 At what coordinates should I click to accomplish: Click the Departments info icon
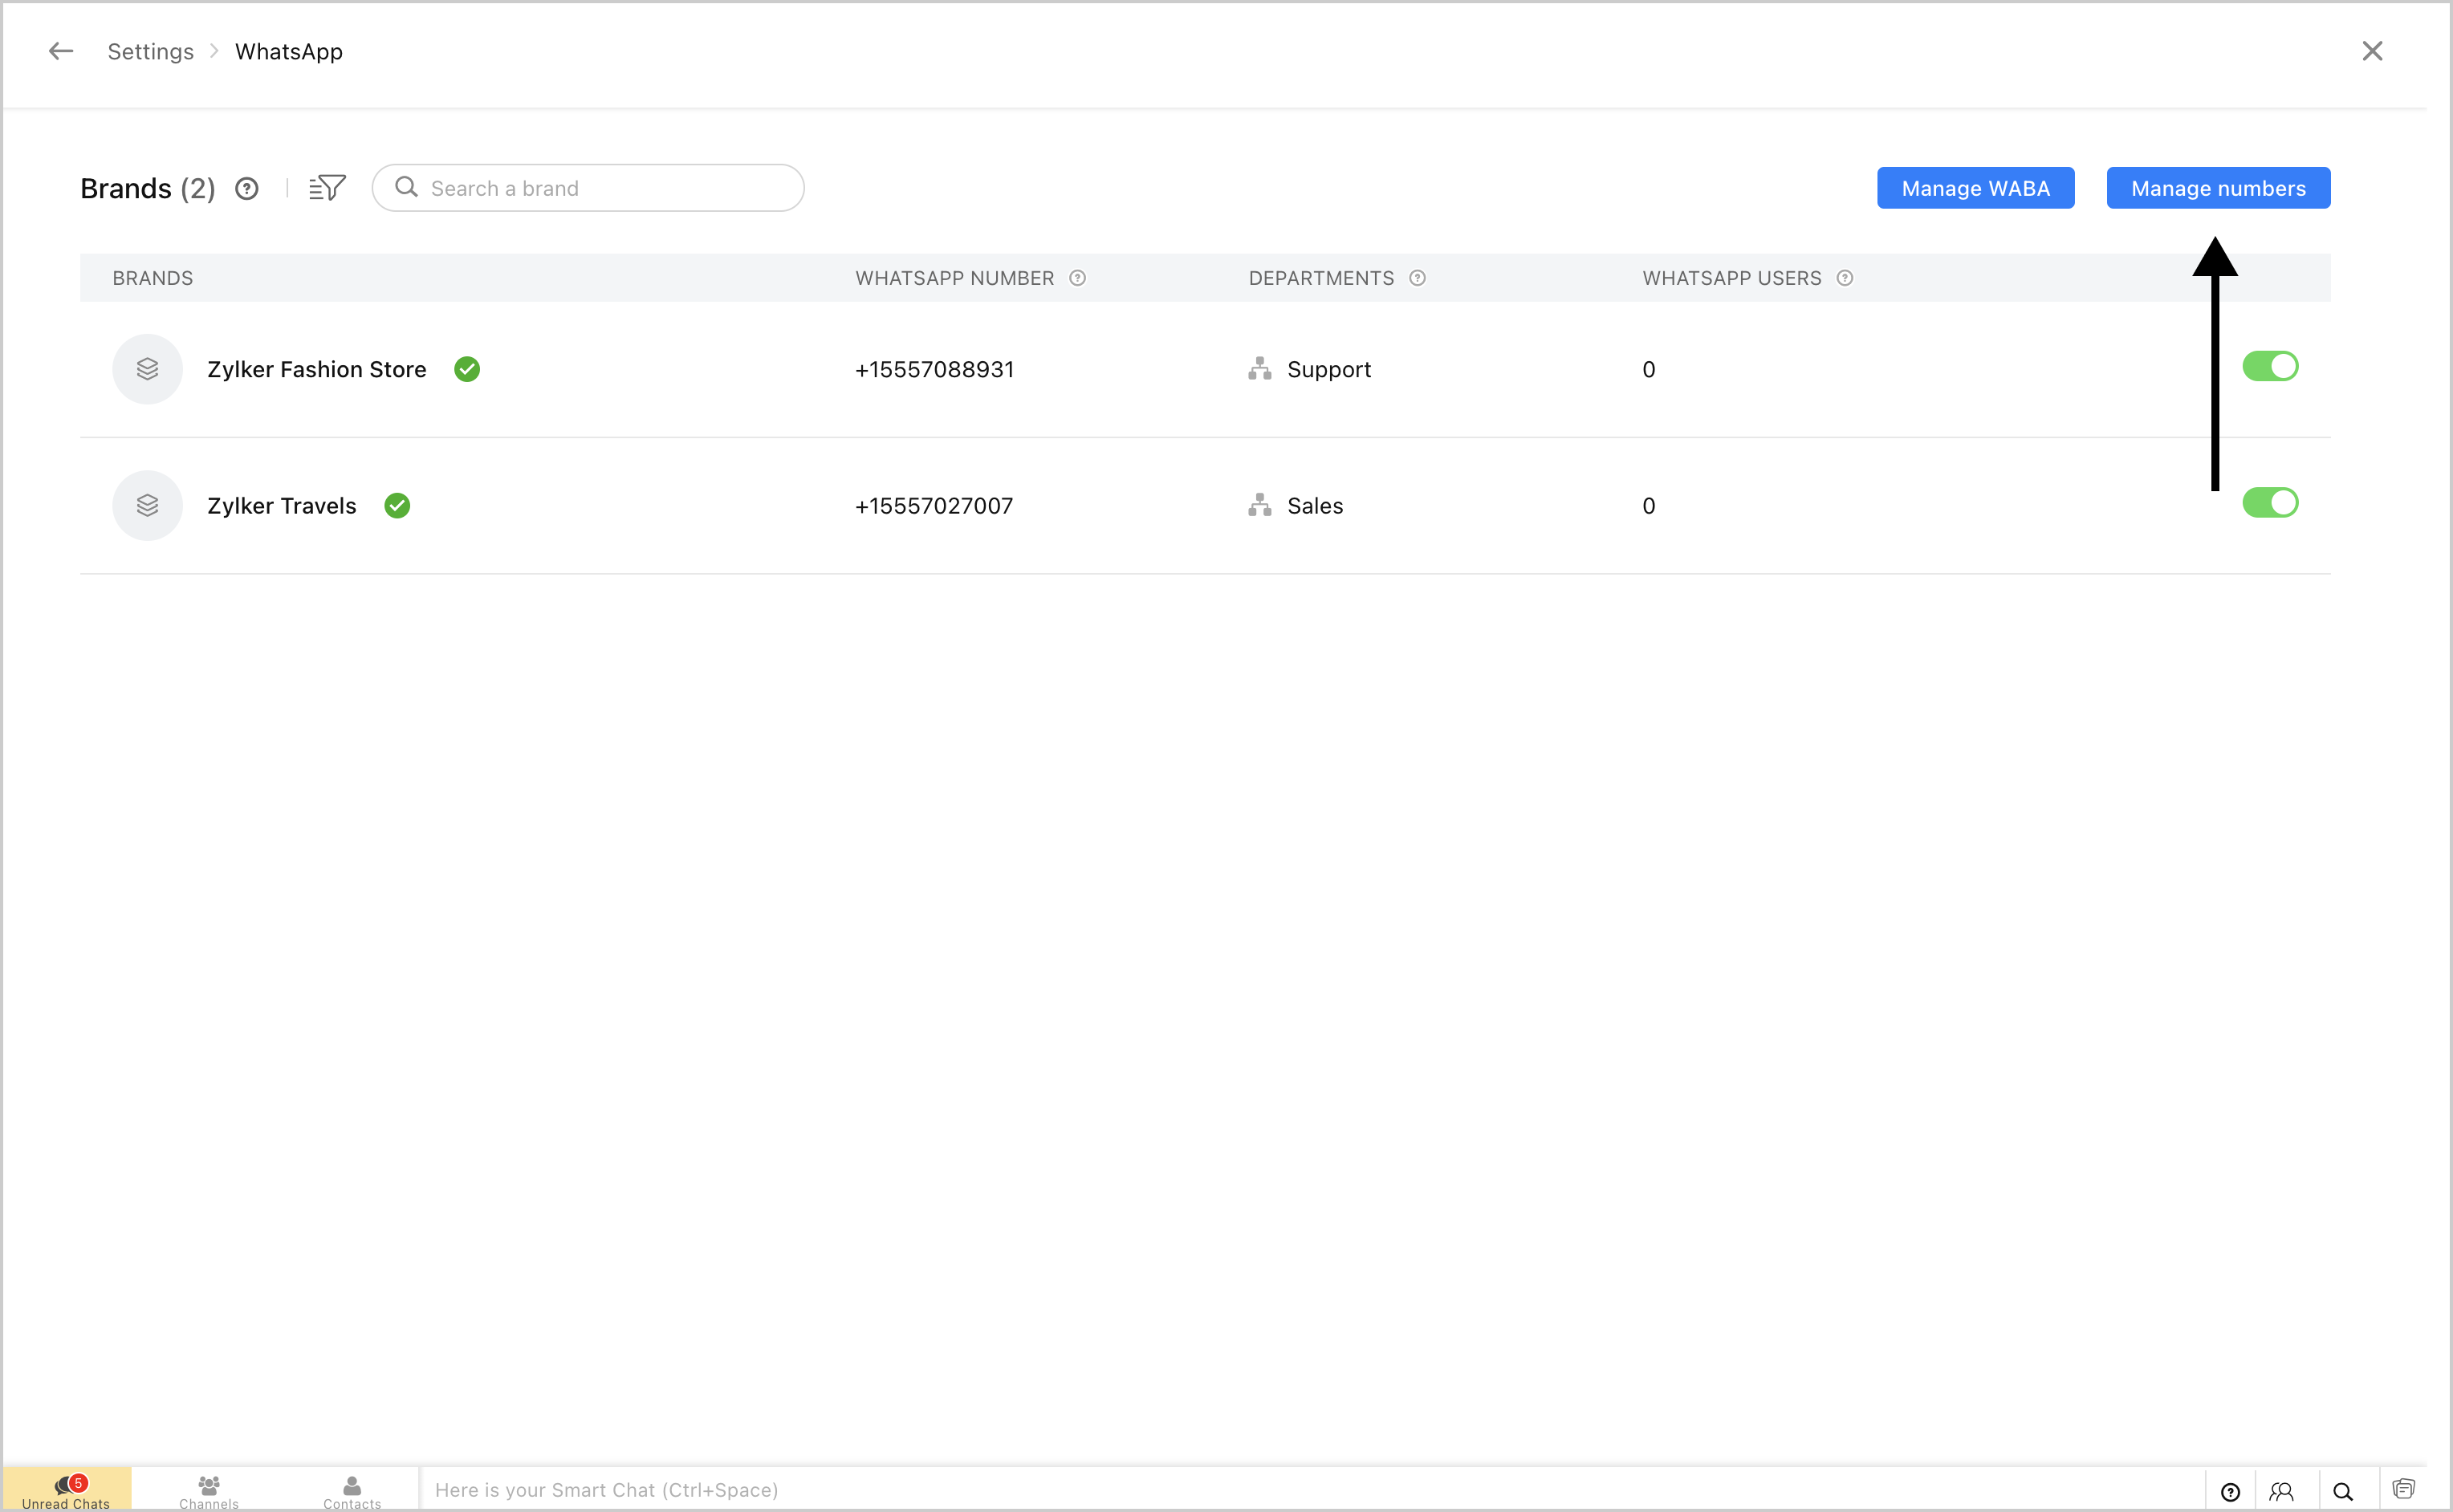1417,278
